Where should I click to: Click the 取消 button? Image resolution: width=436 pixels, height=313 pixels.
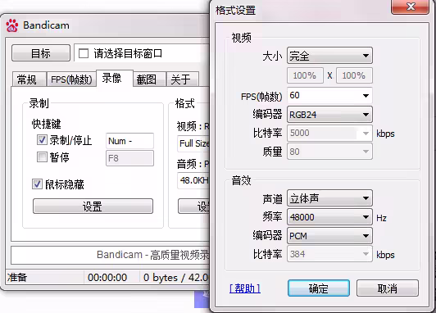pyautogui.click(x=388, y=288)
